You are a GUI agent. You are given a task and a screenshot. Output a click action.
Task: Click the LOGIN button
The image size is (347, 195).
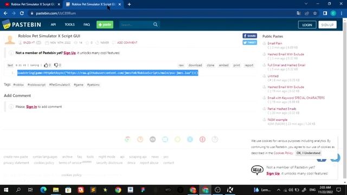tap(307, 25)
